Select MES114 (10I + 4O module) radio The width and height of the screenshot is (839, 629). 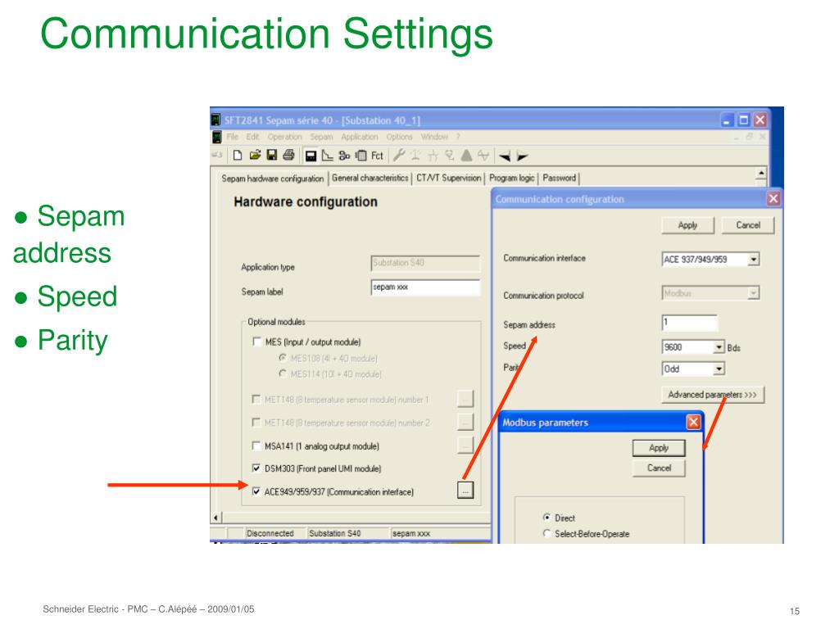(283, 373)
